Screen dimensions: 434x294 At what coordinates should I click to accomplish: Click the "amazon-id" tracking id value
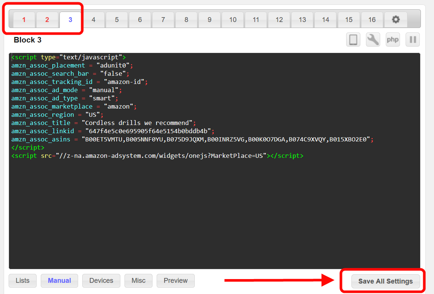(124, 82)
